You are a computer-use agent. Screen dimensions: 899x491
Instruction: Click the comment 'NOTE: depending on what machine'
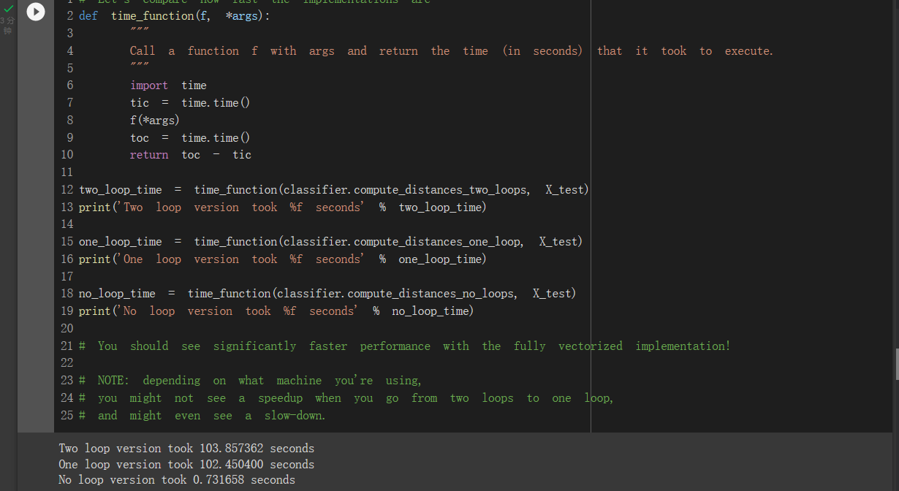pos(251,381)
